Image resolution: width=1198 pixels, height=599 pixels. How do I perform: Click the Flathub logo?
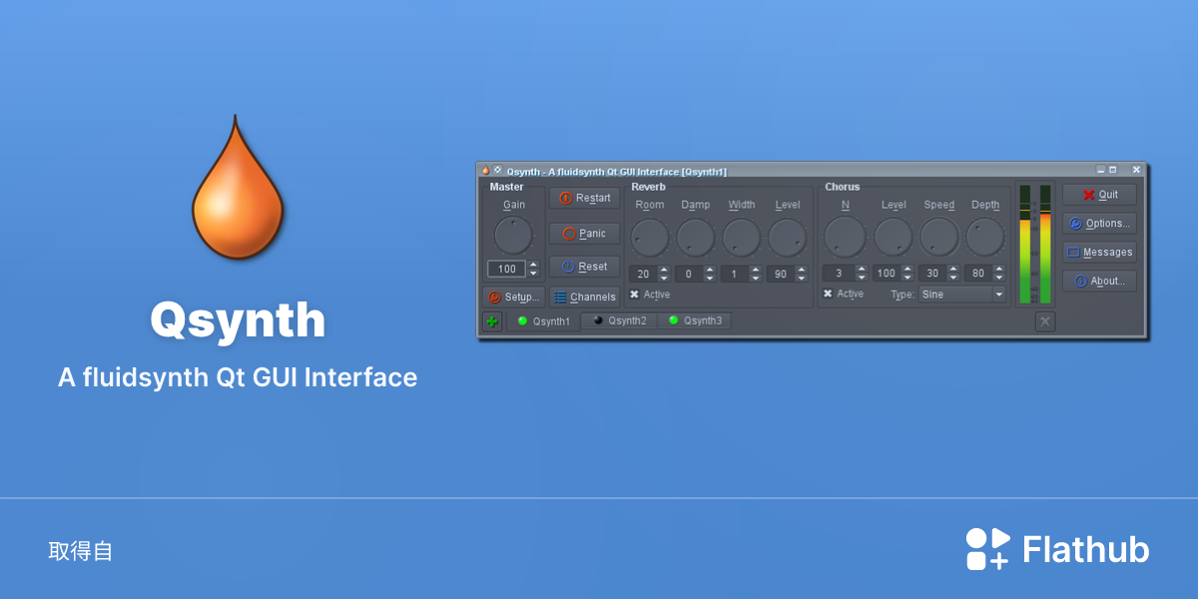pyautogui.click(x=1057, y=549)
